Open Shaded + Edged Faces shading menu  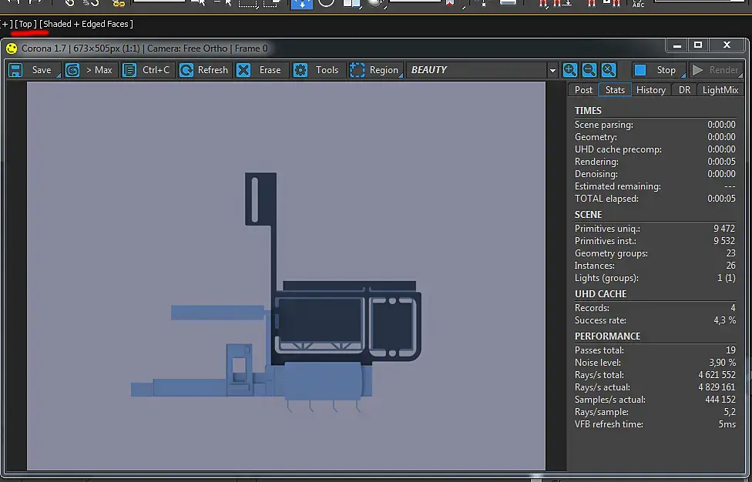tap(86, 24)
